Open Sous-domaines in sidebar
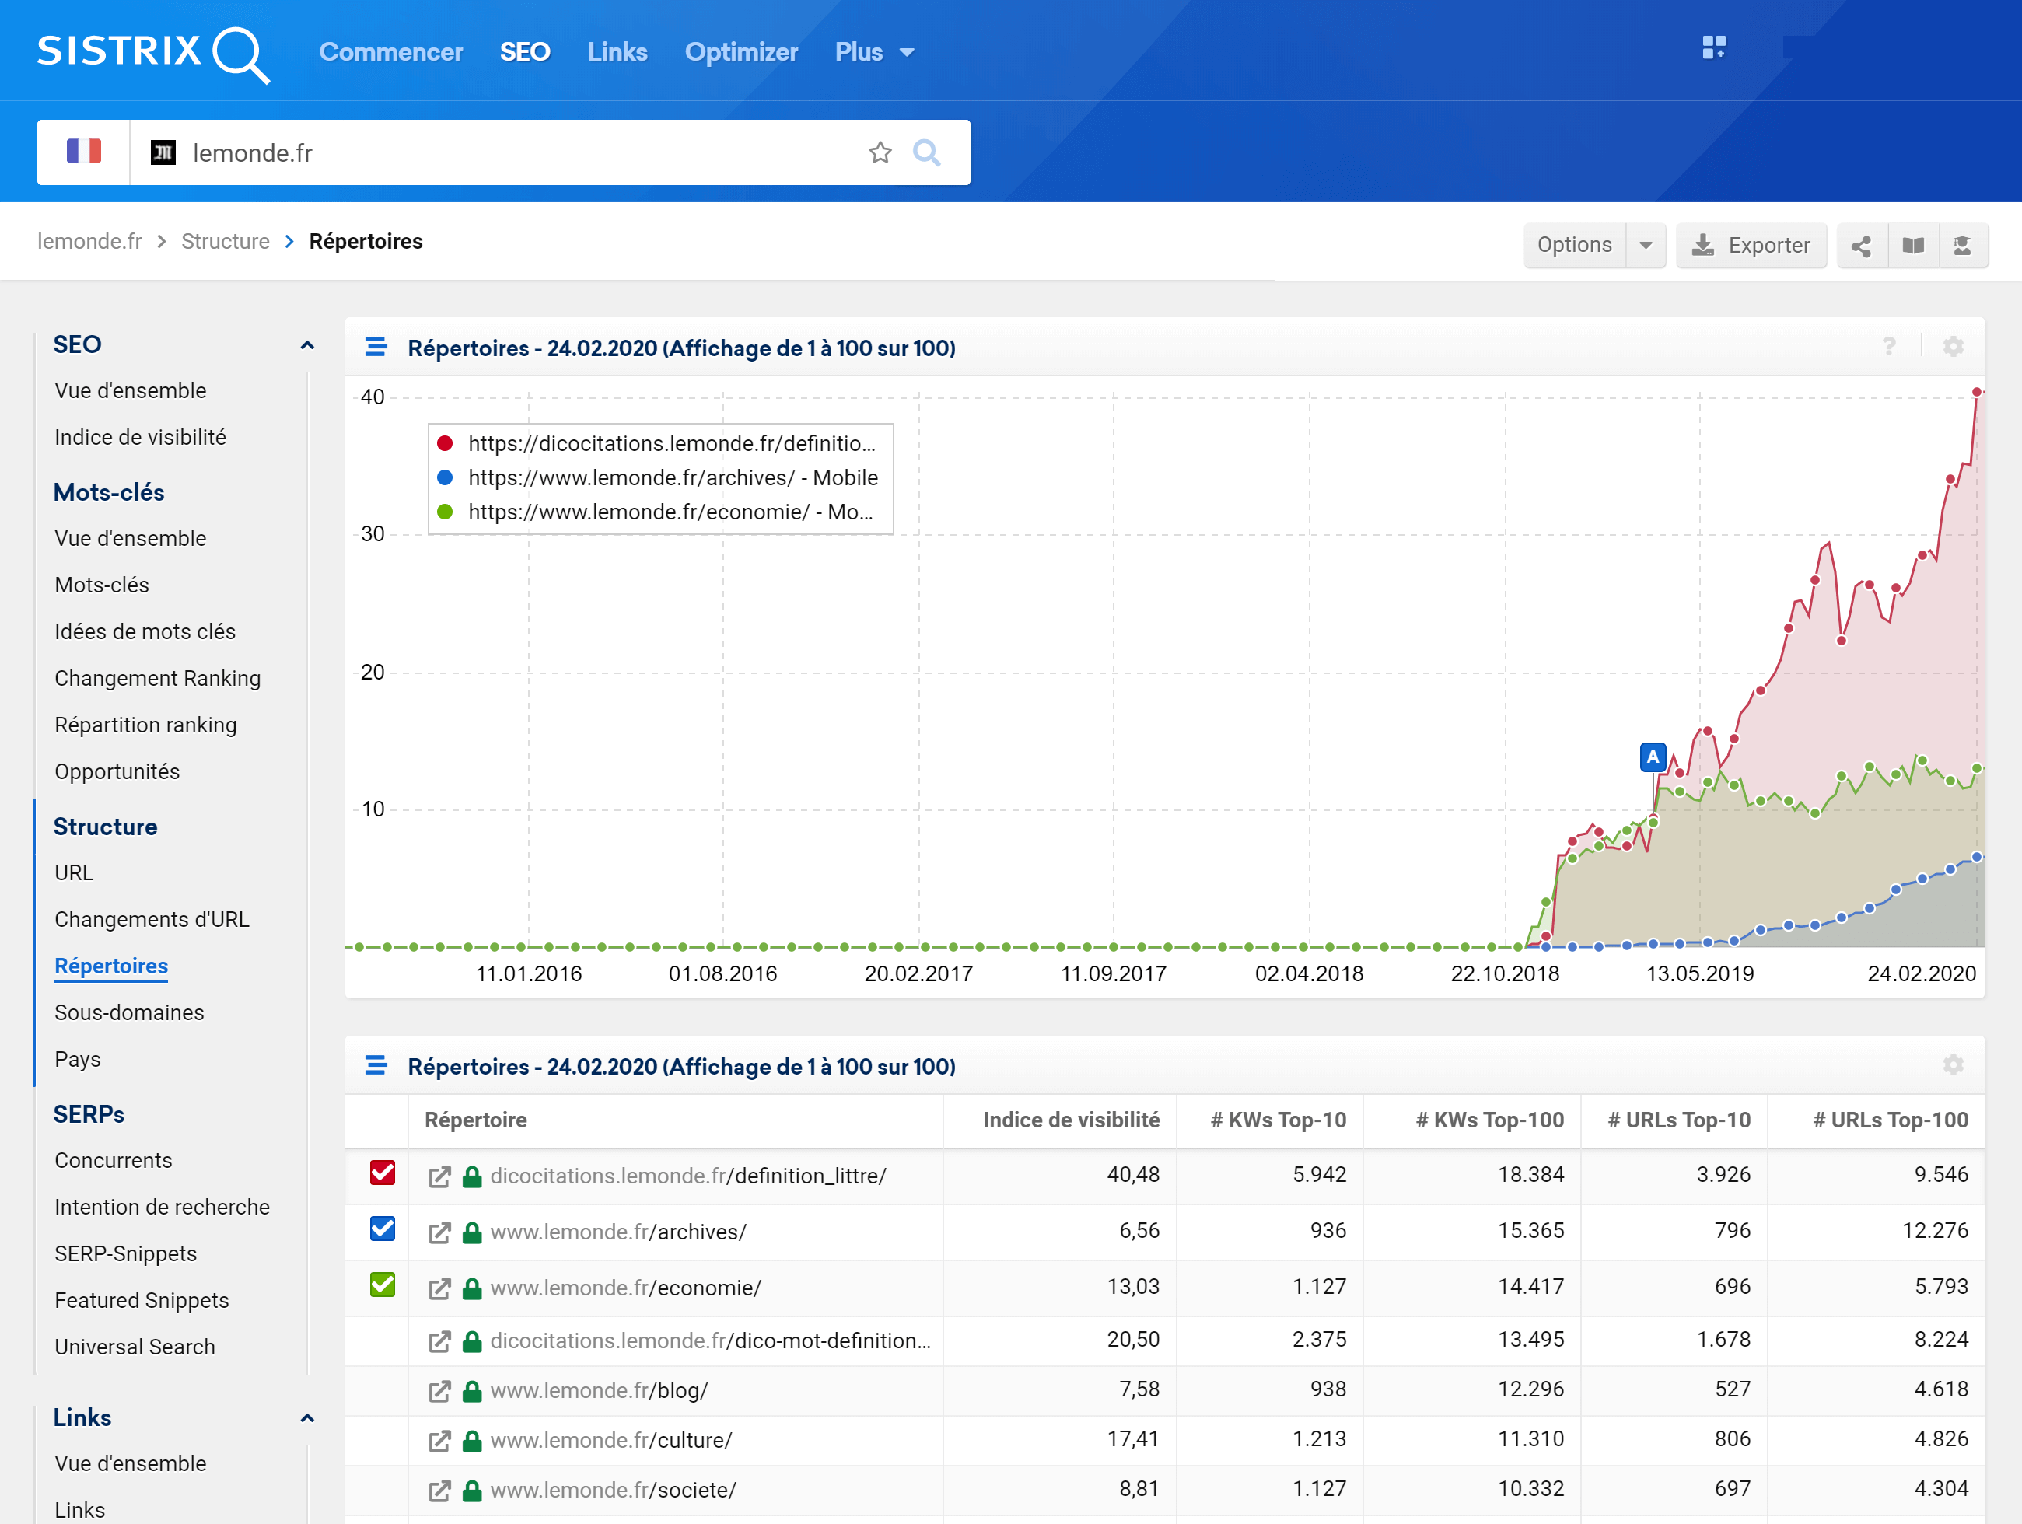Image resolution: width=2022 pixels, height=1524 pixels. pyautogui.click(x=129, y=1012)
